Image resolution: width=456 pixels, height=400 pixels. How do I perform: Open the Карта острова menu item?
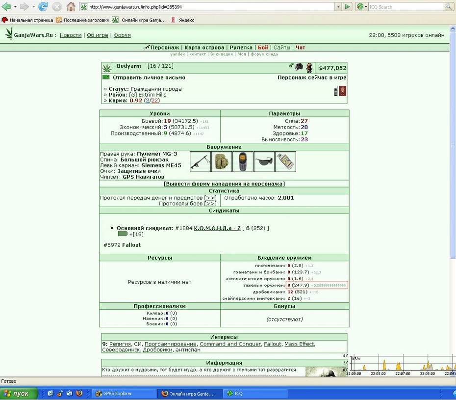click(x=204, y=48)
